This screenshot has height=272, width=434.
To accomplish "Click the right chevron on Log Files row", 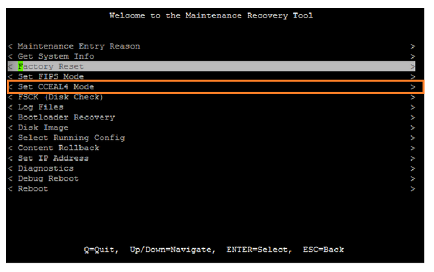I will (412, 107).
